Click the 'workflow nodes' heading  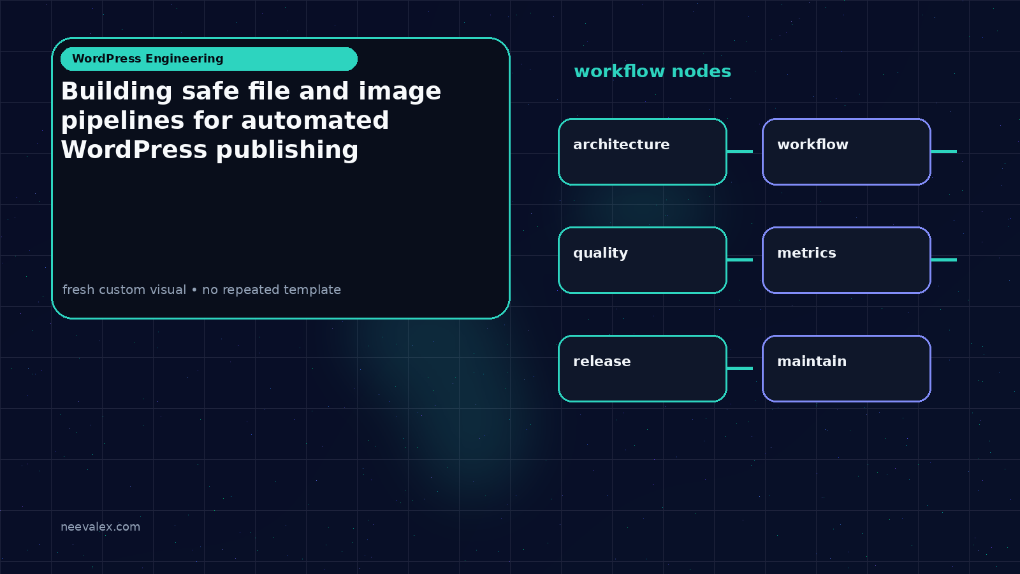[652, 71]
